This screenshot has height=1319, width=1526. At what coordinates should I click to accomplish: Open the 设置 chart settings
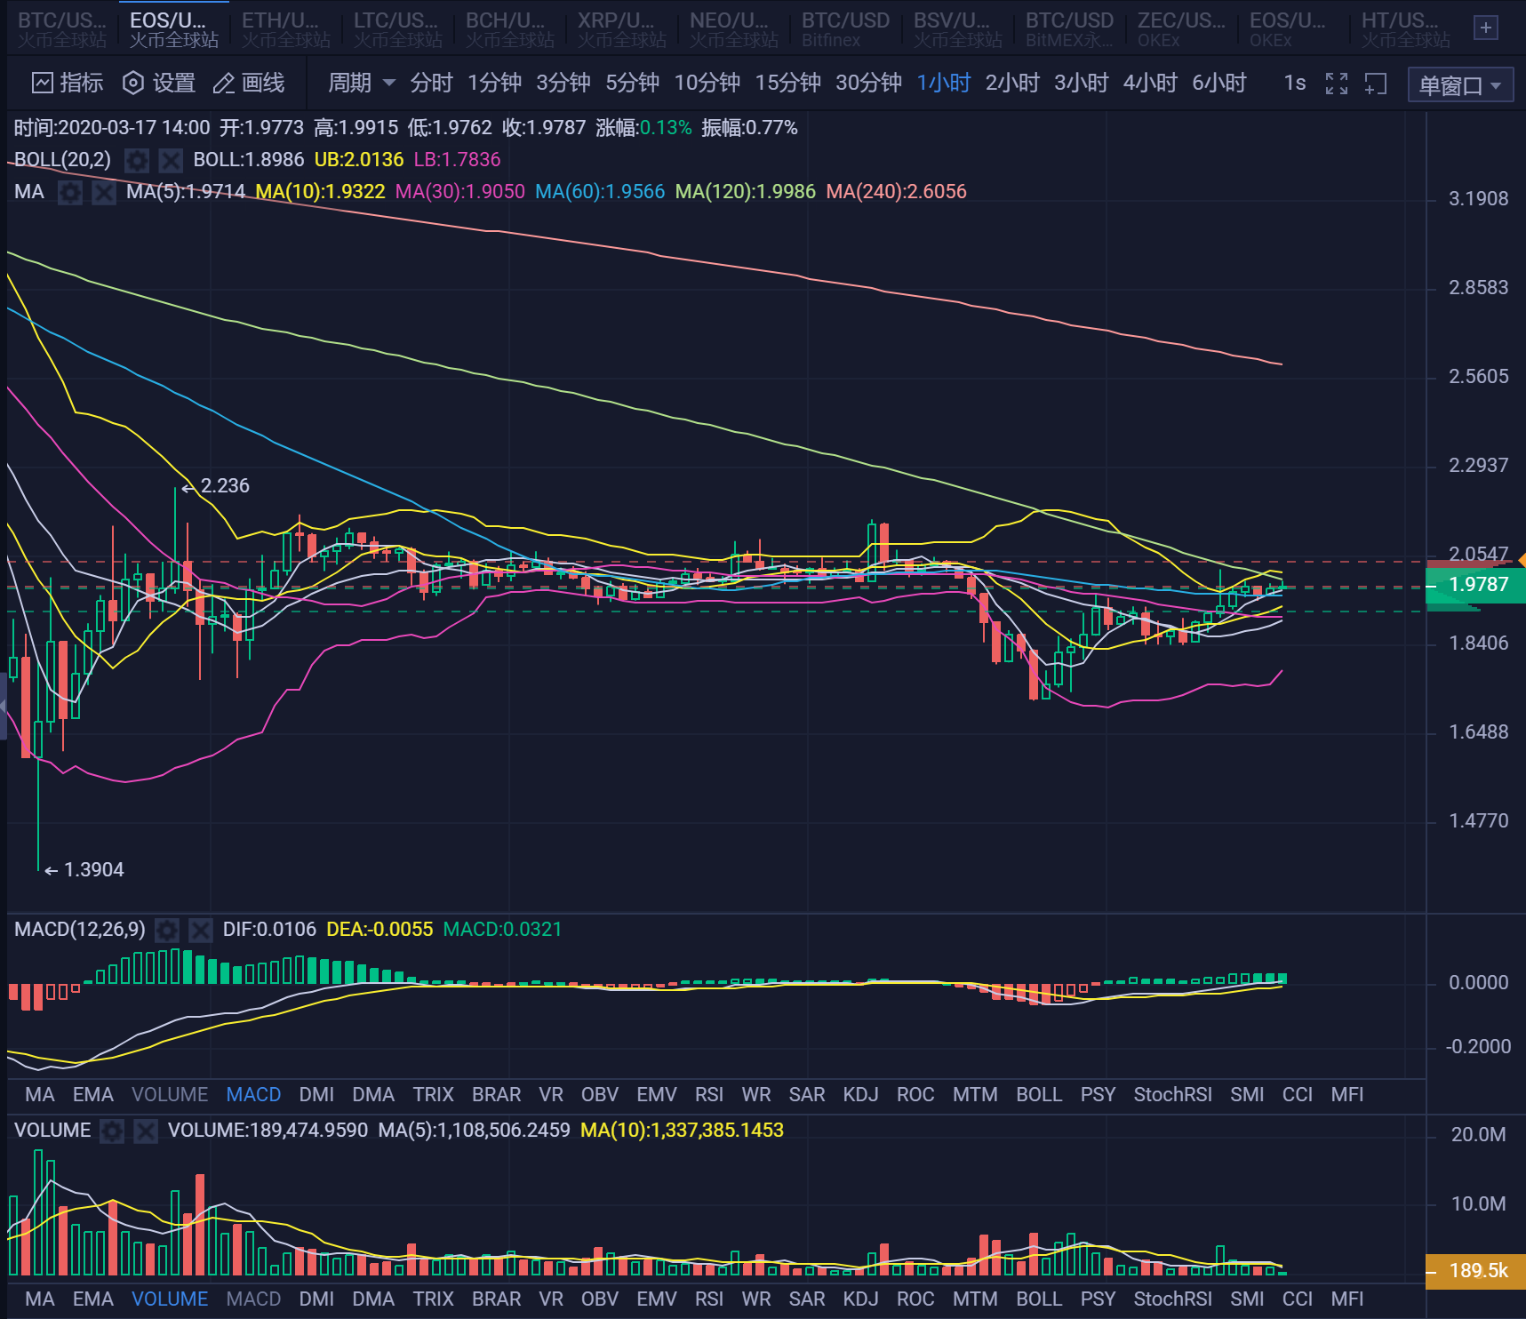point(159,84)
